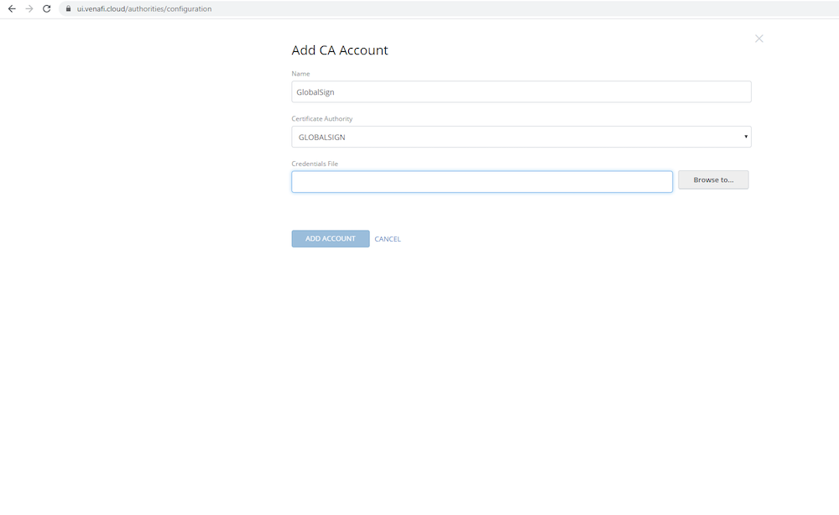Image resolution: width=839 pixels, height=515 pixels.
Task: Click the ADD ACCOUNT button
Action: point(330,238)
